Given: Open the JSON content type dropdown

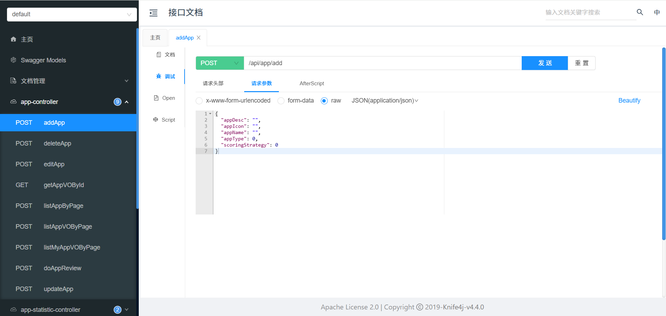Looking at the screenshot, I should 385,100.
